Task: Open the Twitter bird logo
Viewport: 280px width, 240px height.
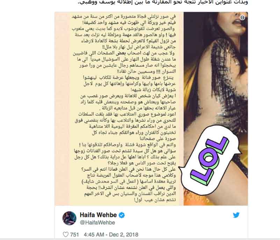Action: (236, 215)
